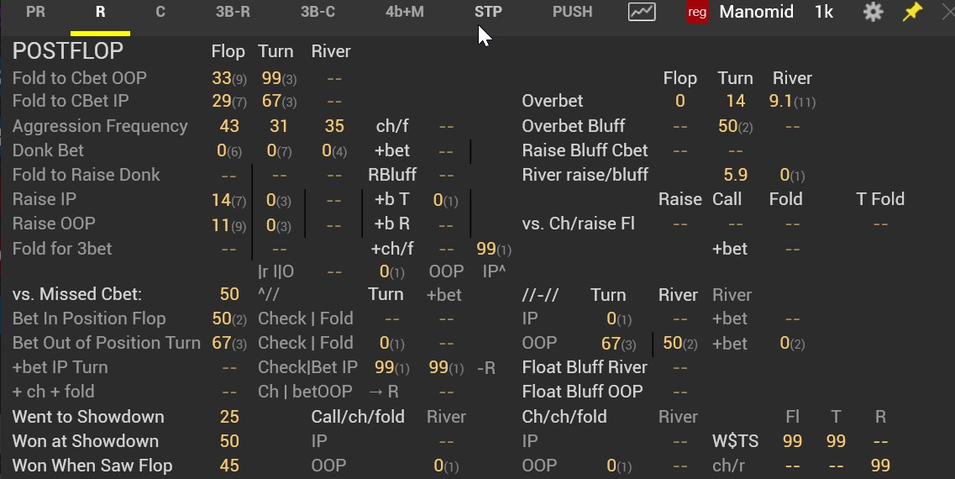Click the Overbet Turn value 14
The height and width of the screenshot is (479, 955).
(735, 101)
